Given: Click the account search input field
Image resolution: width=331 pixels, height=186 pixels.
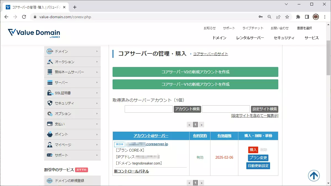Looking at the screenshot, I should click(149, 109).
